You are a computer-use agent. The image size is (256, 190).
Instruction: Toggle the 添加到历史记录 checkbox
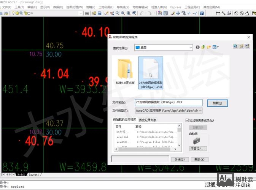[x=187, y=120]
